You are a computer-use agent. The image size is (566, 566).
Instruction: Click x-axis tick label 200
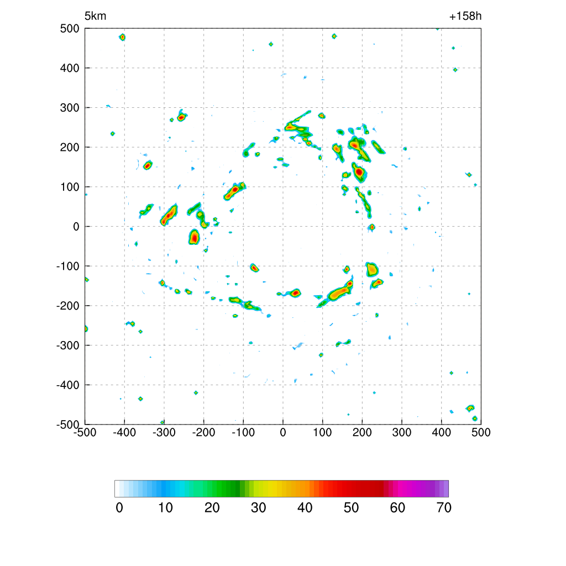pos(362,432)
